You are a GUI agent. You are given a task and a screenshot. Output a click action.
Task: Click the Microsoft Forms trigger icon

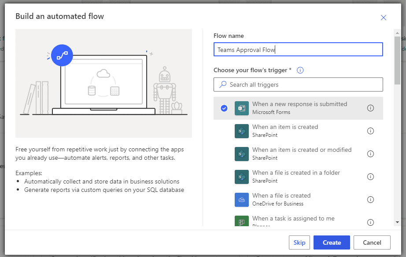point(242,108)
